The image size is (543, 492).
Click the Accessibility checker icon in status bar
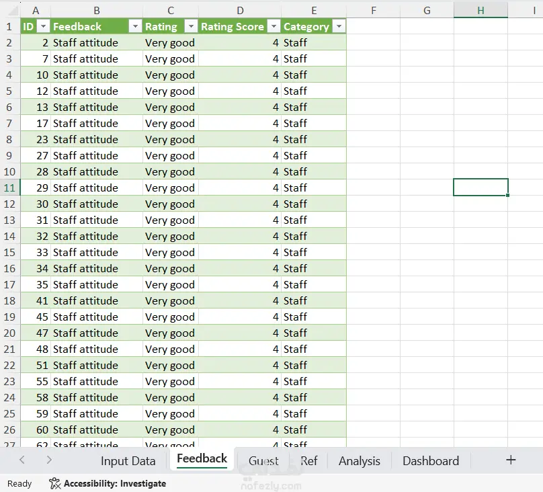click(54, 483)
